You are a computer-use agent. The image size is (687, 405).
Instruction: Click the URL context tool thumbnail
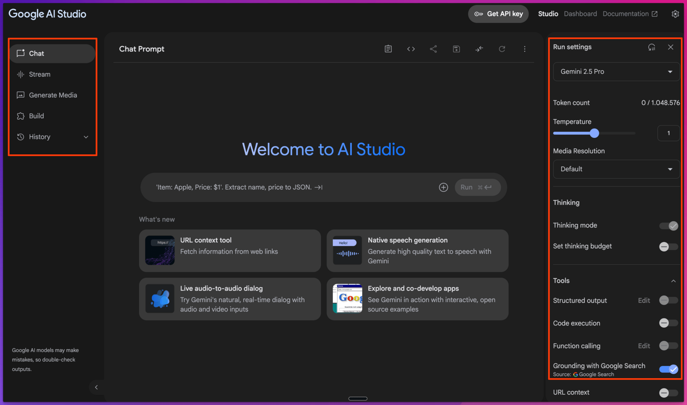(160, 250)
